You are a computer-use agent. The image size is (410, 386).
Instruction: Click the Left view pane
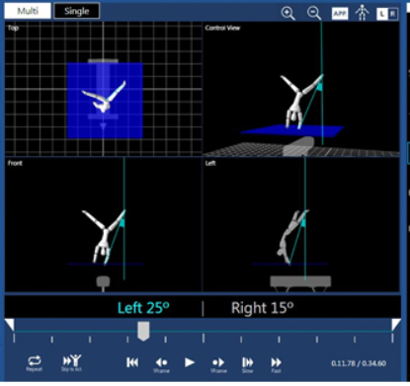tap(301, 224)
